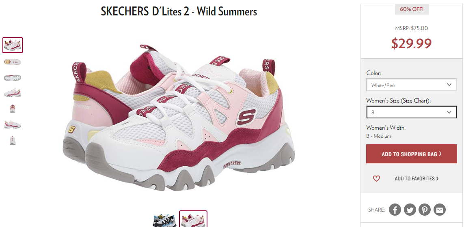The image size is (464, 227).
Task: Share product via Twitter icon
Action: click(x=410, y=210)
